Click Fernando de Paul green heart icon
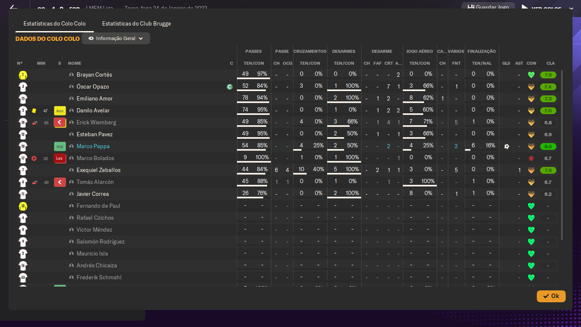 pos(531,206)
